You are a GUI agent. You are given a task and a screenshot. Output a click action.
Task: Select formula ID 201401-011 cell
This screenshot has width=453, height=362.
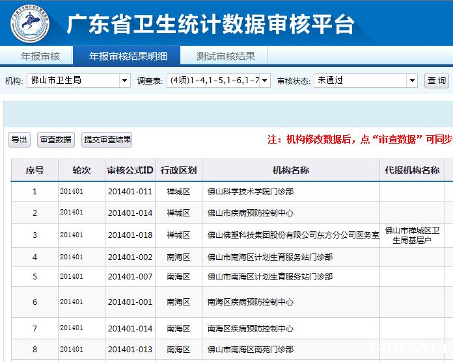click(130, 192)
